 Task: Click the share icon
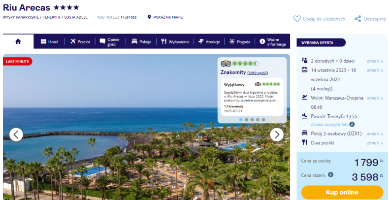[358, 19]
